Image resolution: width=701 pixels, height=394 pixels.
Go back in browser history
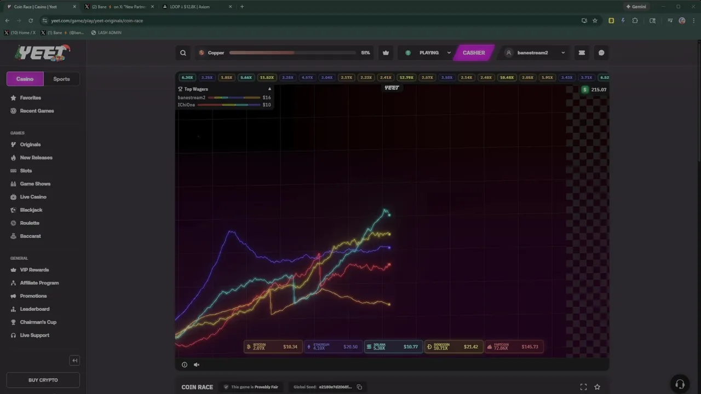tap(7, 20)
